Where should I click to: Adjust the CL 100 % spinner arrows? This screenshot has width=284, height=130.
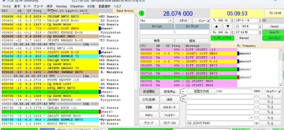coord(260,27)
